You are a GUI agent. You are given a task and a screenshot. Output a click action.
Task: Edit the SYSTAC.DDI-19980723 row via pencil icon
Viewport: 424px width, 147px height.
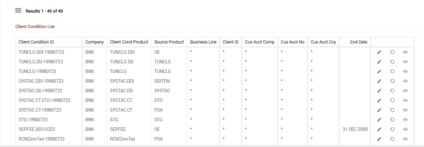(x=379, y=81)
